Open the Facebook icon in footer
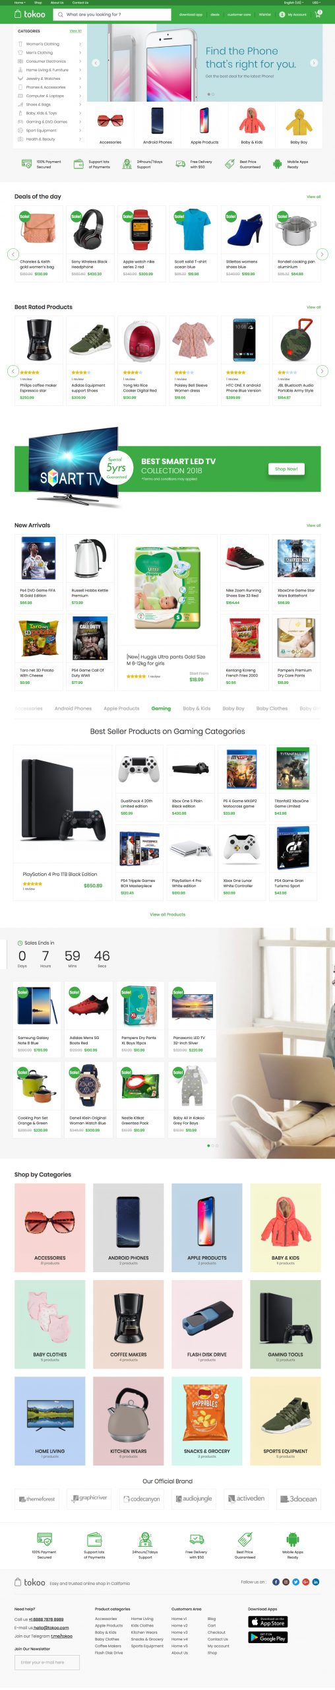Screen dimensions: 335x1690 click(x=276, y=1582)
